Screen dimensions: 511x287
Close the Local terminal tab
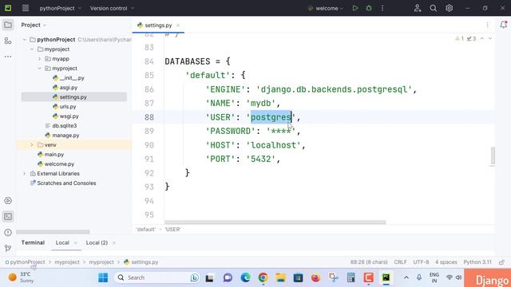(x=75, y=243)
